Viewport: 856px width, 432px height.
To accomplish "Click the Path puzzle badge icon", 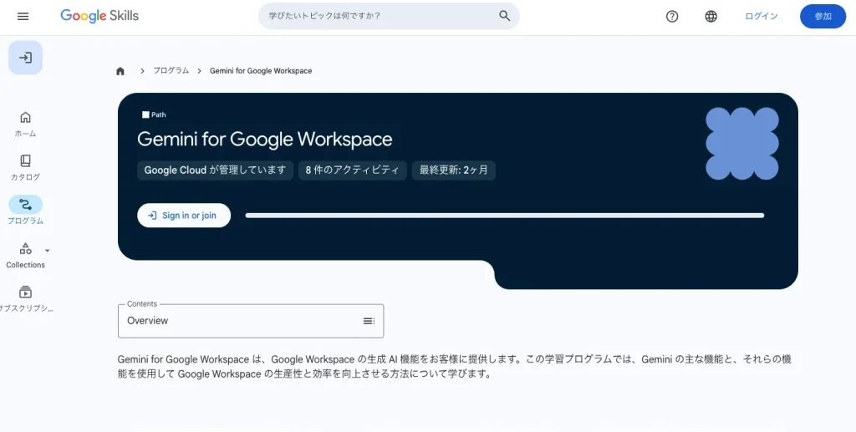I will tap(145, 114).
